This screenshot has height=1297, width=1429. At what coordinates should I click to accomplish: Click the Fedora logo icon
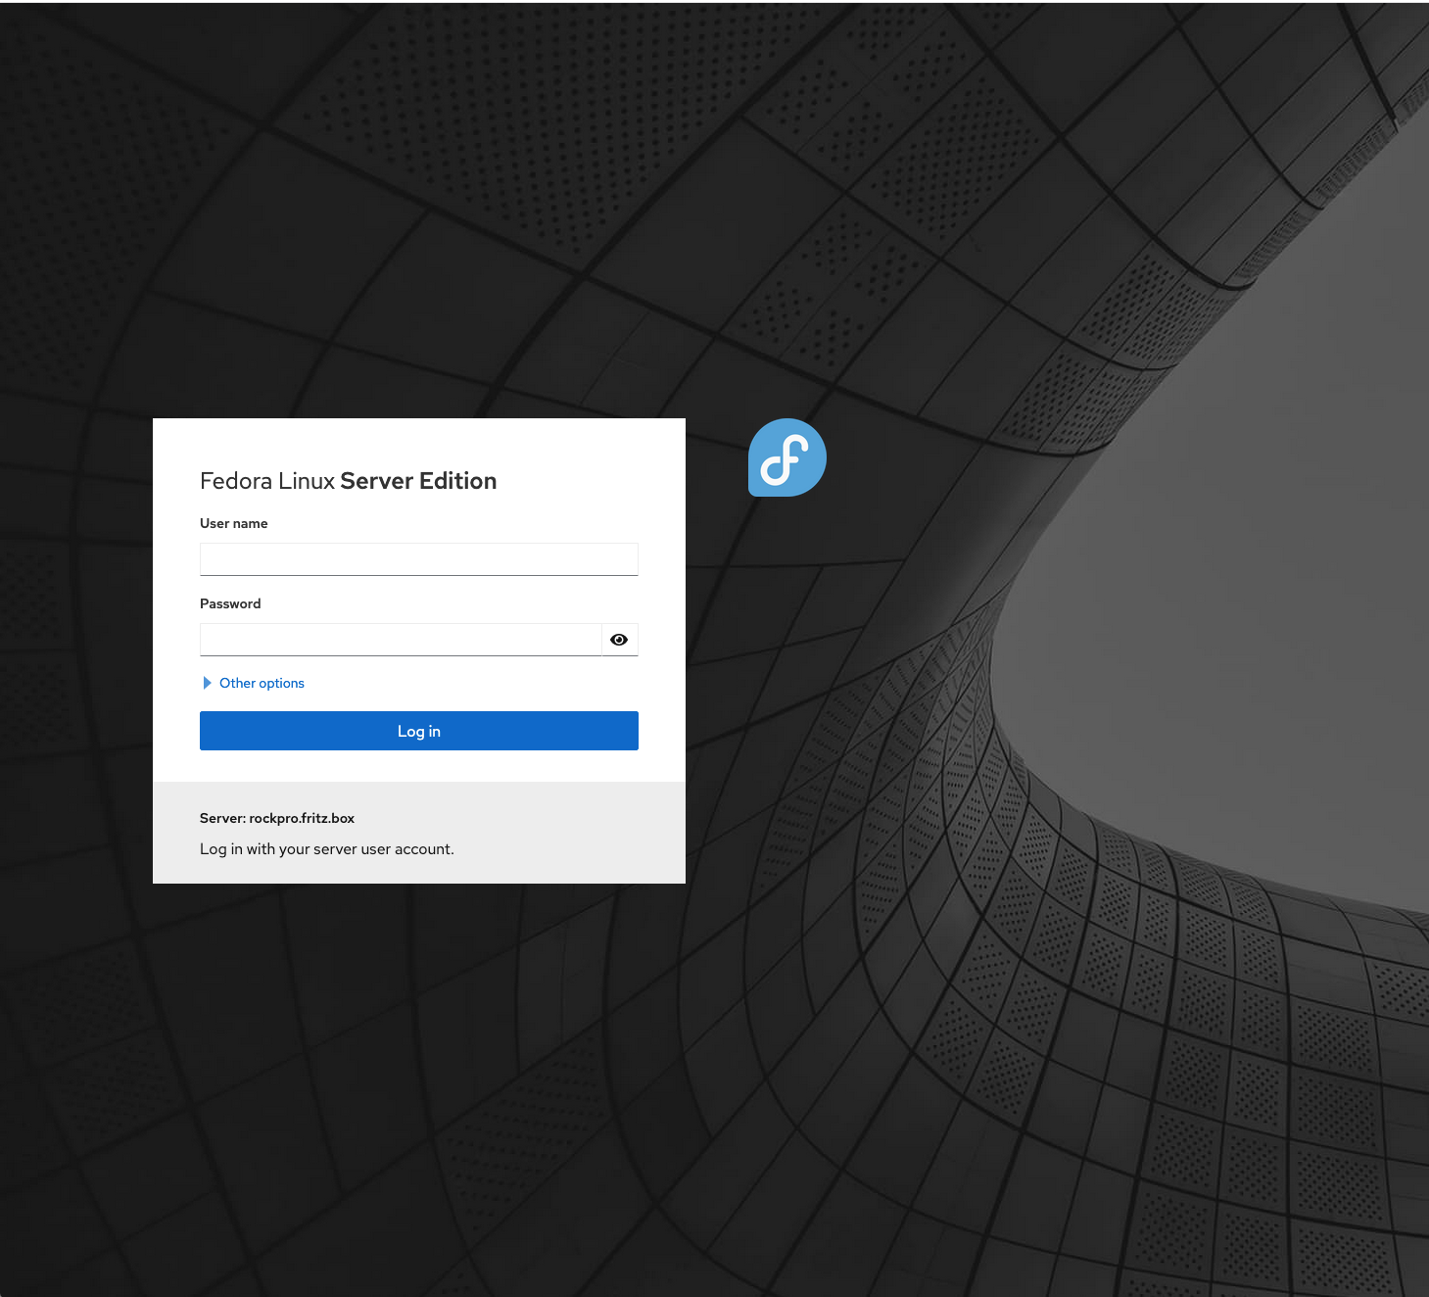pyautogui.click(x=787, y=457)
